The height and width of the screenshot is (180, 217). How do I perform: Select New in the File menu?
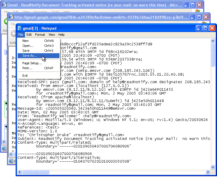tap(26, 41)
